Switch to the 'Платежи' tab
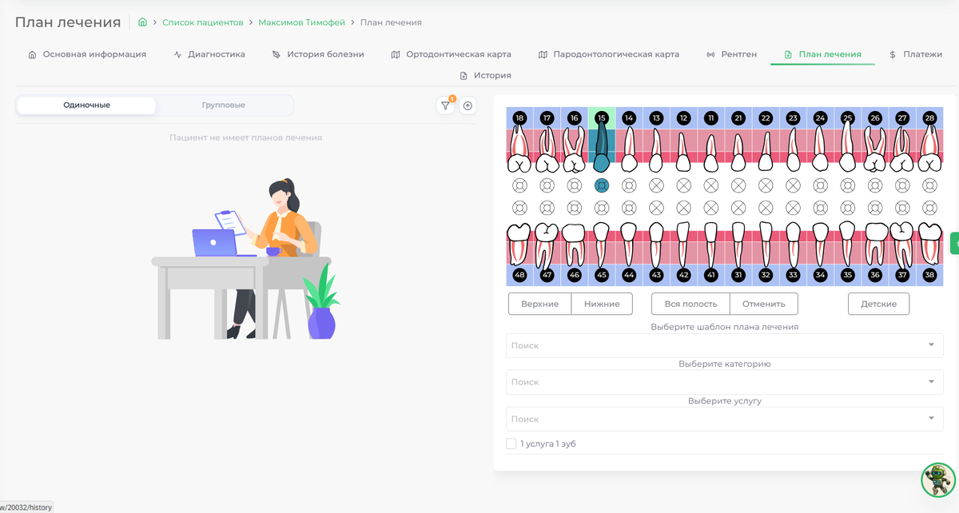 point(916,54)
